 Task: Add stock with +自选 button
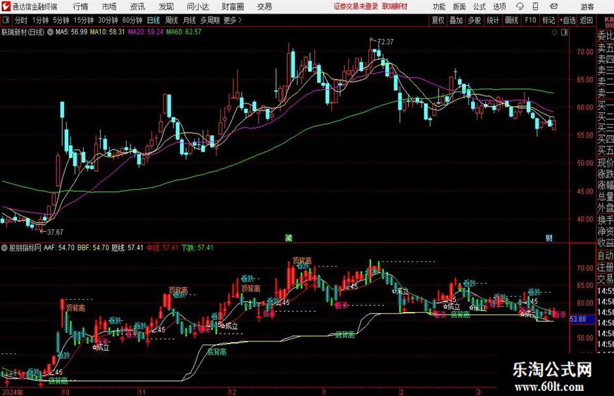567,20
